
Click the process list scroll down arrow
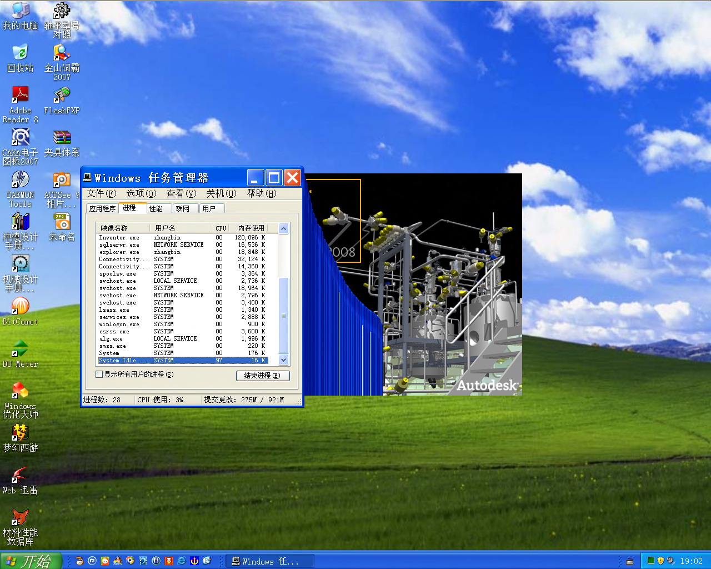[283, 360]
